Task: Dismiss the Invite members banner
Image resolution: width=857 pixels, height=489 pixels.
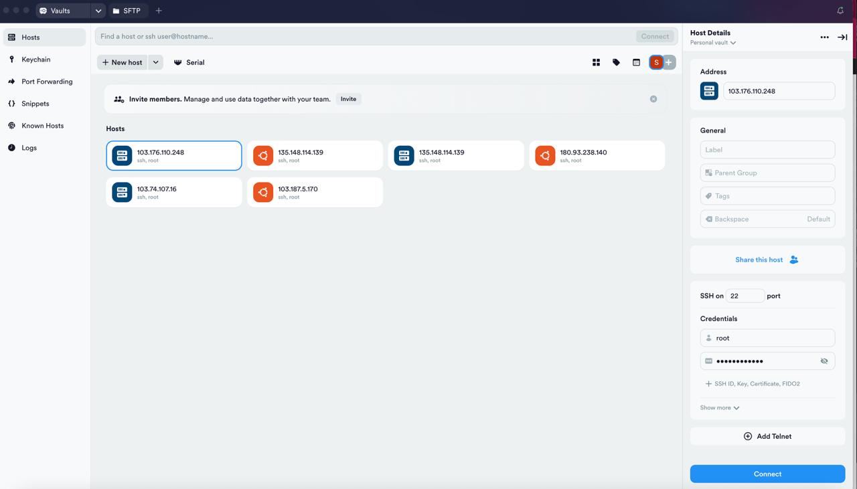Action: pyautogui.click(x=653, y=99)
